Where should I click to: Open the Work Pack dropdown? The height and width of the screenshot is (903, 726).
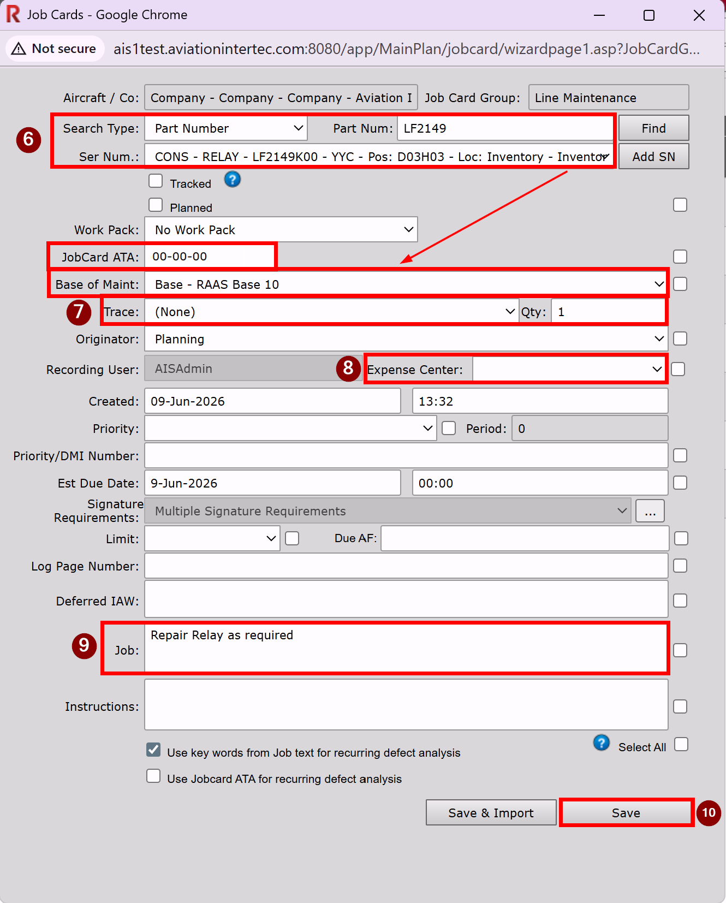point(281,230)
